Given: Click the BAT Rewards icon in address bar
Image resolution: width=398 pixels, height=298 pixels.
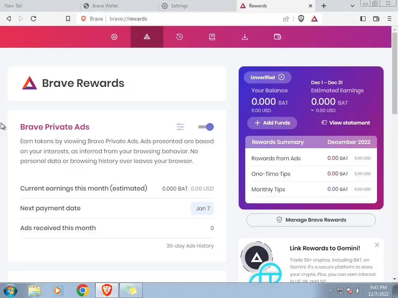Looking at the screenshot, I should coord(314,19).
